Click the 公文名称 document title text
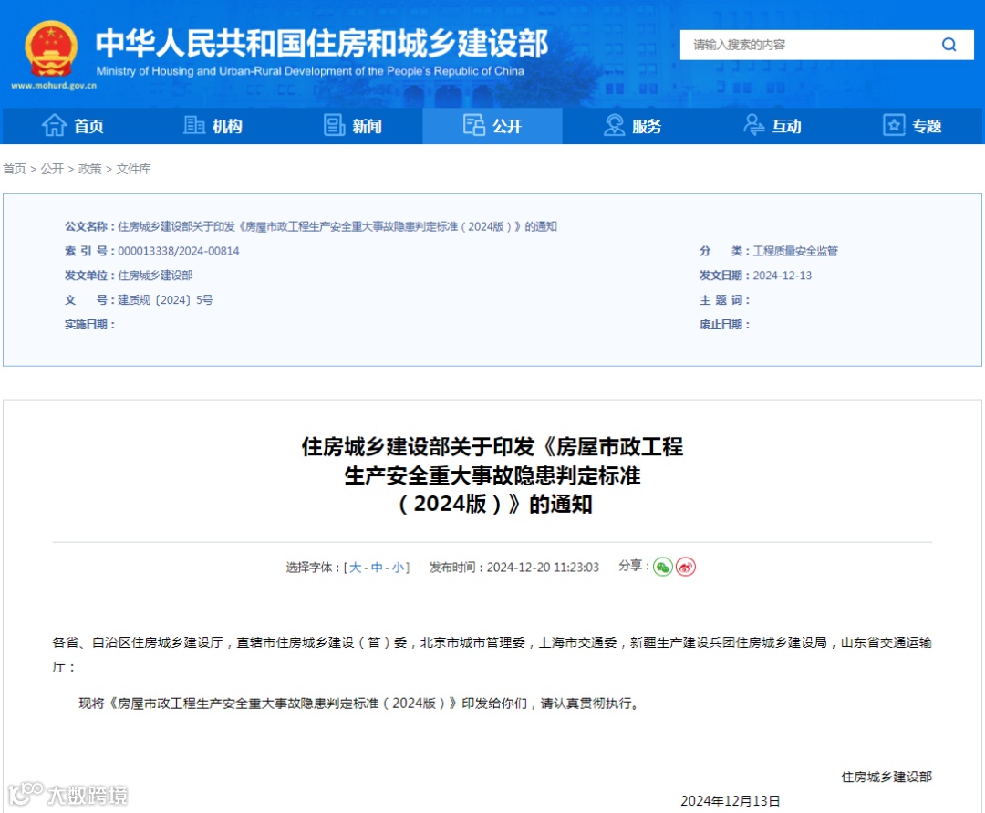This screenshot has height=813, width=985. pos(337,227)
